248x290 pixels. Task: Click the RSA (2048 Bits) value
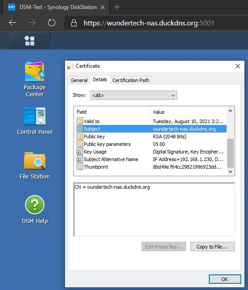(x=169, y=137)
